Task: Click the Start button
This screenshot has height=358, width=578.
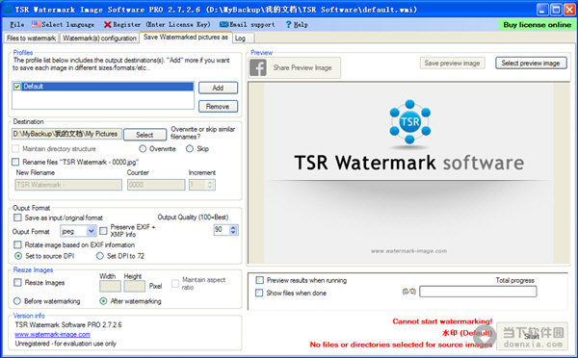Action: click(532, 336)
